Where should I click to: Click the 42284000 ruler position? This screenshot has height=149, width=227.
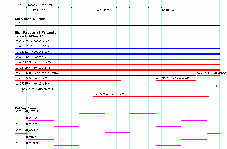pyautogui.click(x=103, y=10)
